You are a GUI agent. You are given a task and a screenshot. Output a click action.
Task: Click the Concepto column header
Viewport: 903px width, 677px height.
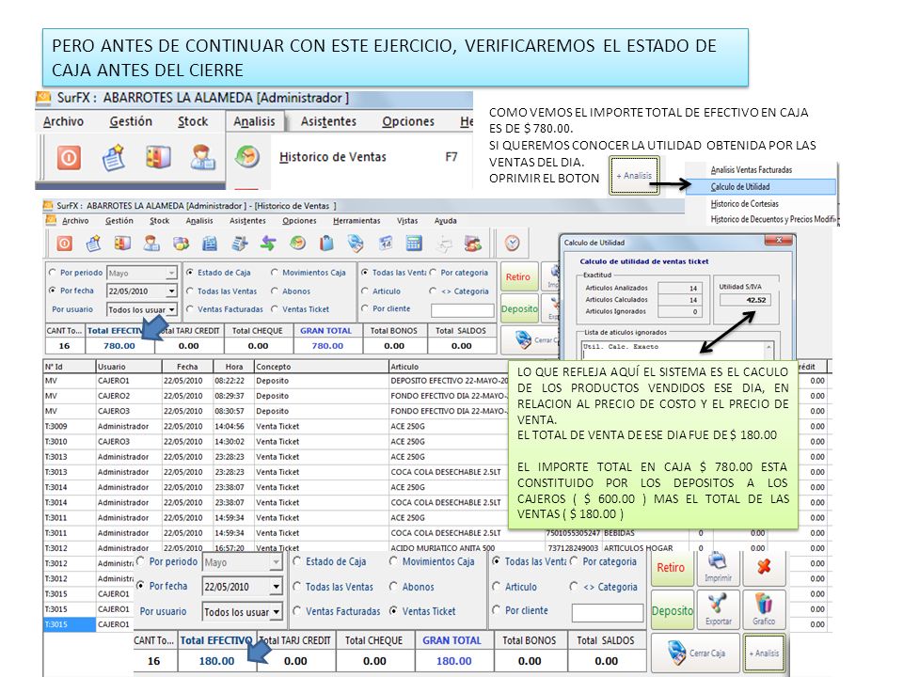321,366
